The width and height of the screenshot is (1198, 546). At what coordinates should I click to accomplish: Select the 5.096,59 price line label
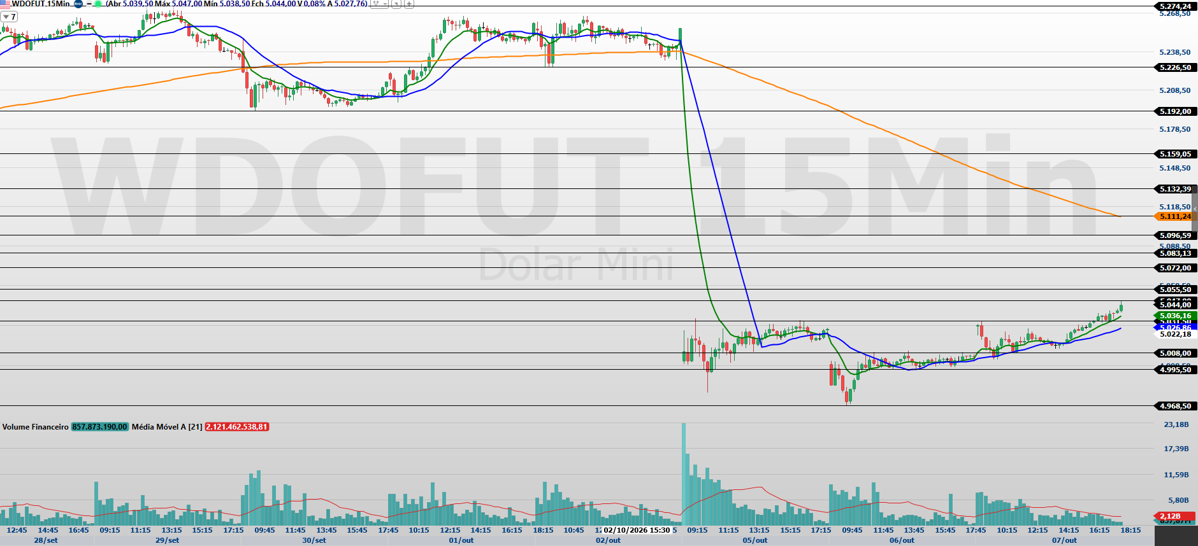coord(1175,235)
